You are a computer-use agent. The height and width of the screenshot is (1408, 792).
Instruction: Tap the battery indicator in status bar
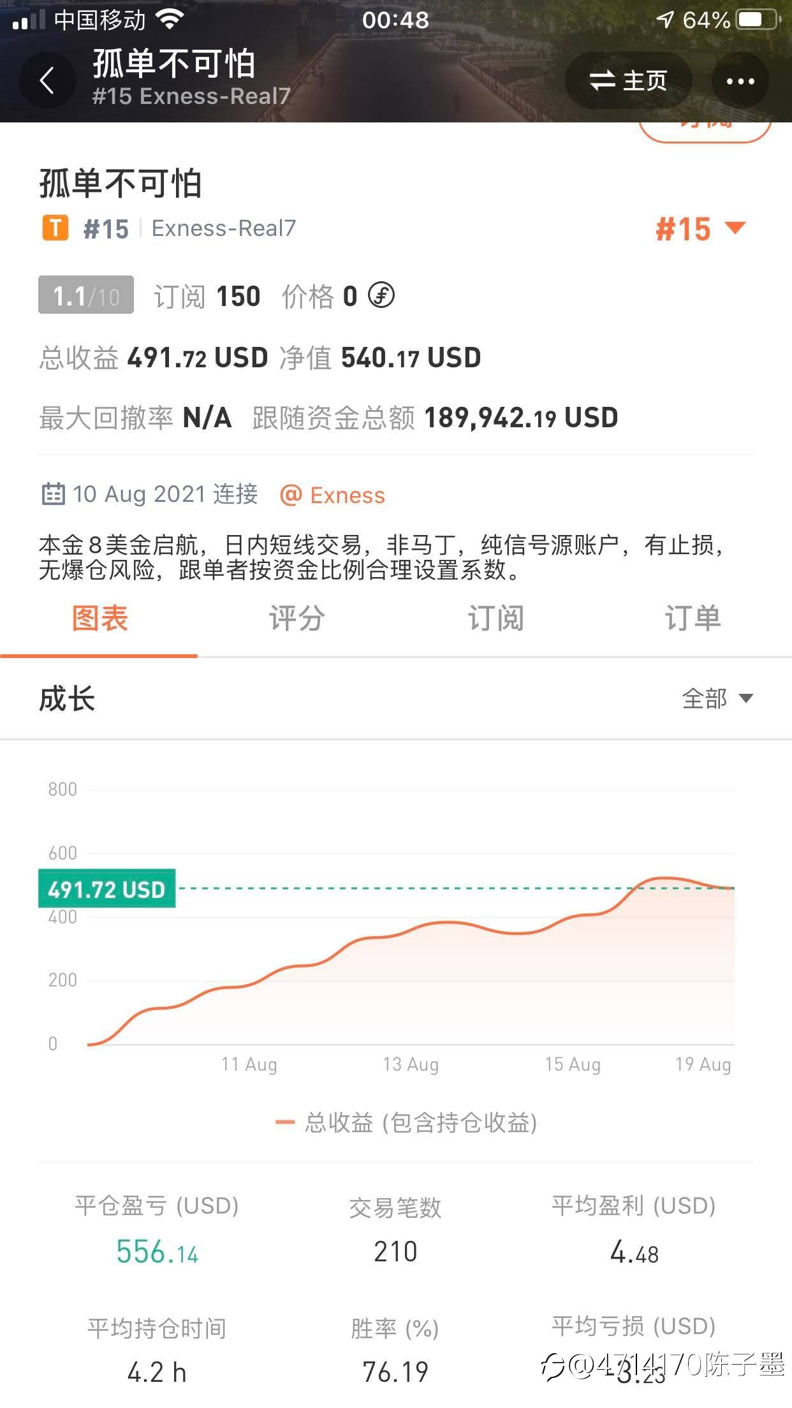pos(756,20)
